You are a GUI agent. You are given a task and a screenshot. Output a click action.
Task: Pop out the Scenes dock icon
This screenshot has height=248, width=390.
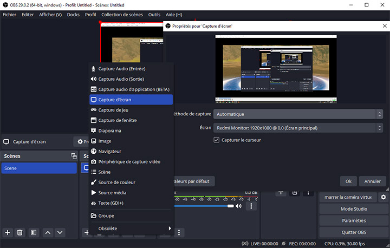(74, 156)
